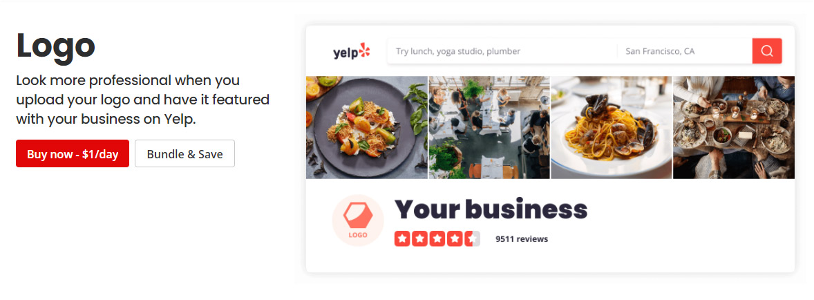Click the red magnifier search icon

[x=767, y=51]
